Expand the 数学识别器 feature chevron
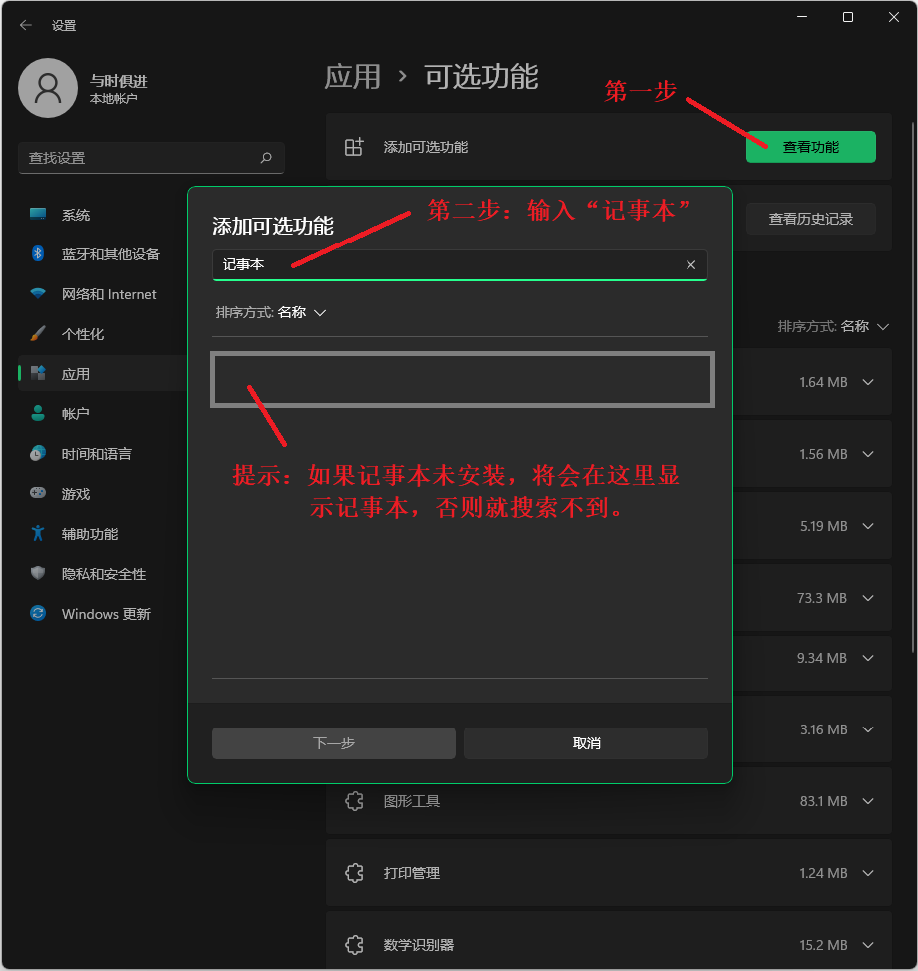The height and width of the screenshot is (971, 918). point(867,945)
